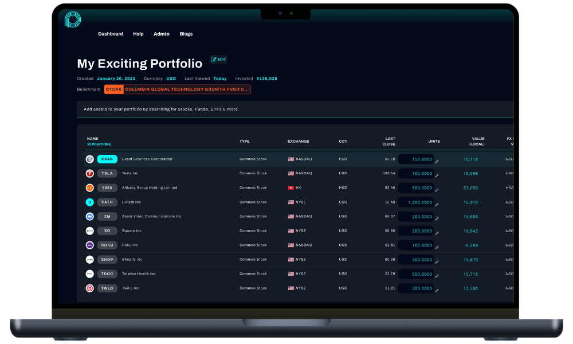Click units field 1,000.0000 for PATH
This screenshot has width=573, height=344.
(416, 202)
